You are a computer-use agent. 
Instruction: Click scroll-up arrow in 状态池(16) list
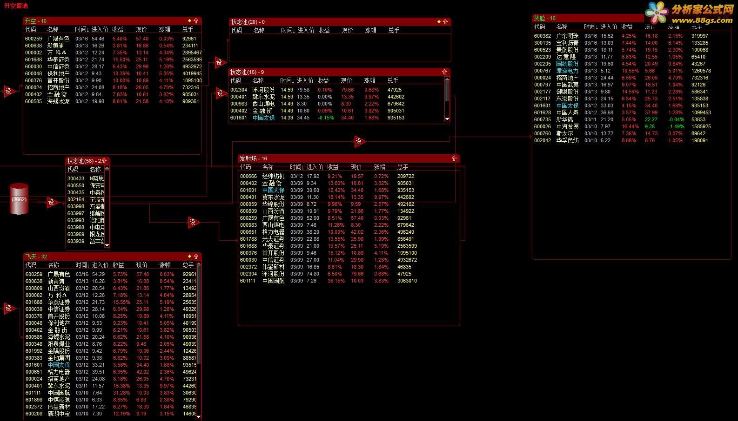click(447, 79)
